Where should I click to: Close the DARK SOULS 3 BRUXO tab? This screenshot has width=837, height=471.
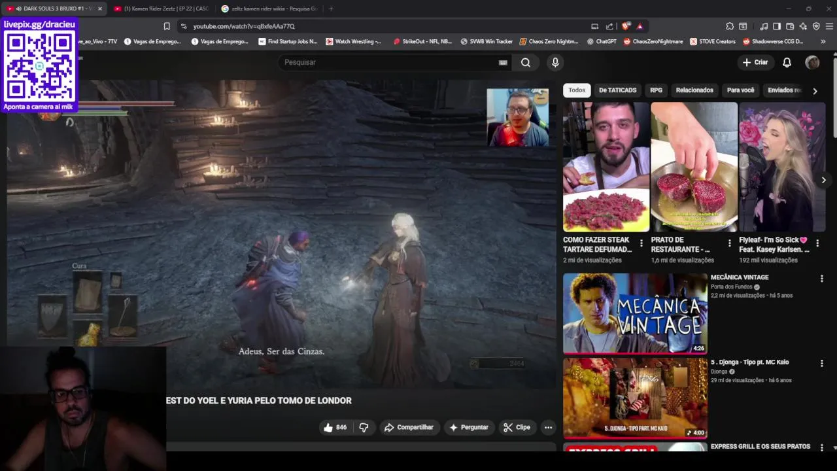coord(100,9)
